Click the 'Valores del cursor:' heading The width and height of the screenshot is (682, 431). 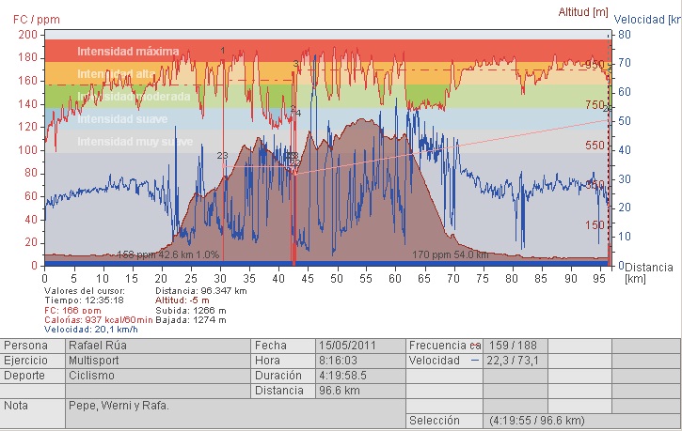point(85,291)
